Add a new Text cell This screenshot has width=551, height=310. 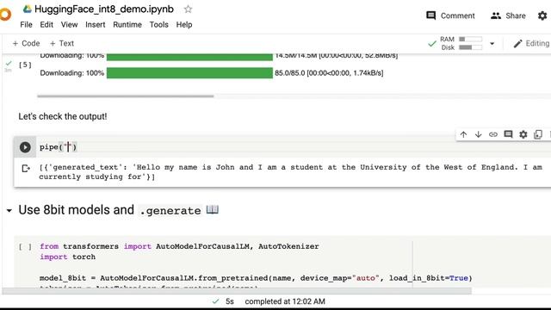point(62,43)
